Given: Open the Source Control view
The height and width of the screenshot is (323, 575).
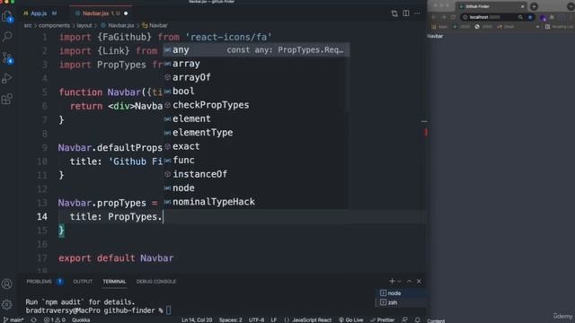Looking at the screenshot, I should coord(7,57).
